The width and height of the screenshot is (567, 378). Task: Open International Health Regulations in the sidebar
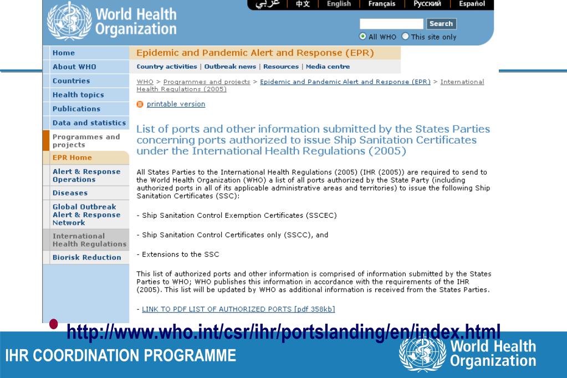coord(86,240)
